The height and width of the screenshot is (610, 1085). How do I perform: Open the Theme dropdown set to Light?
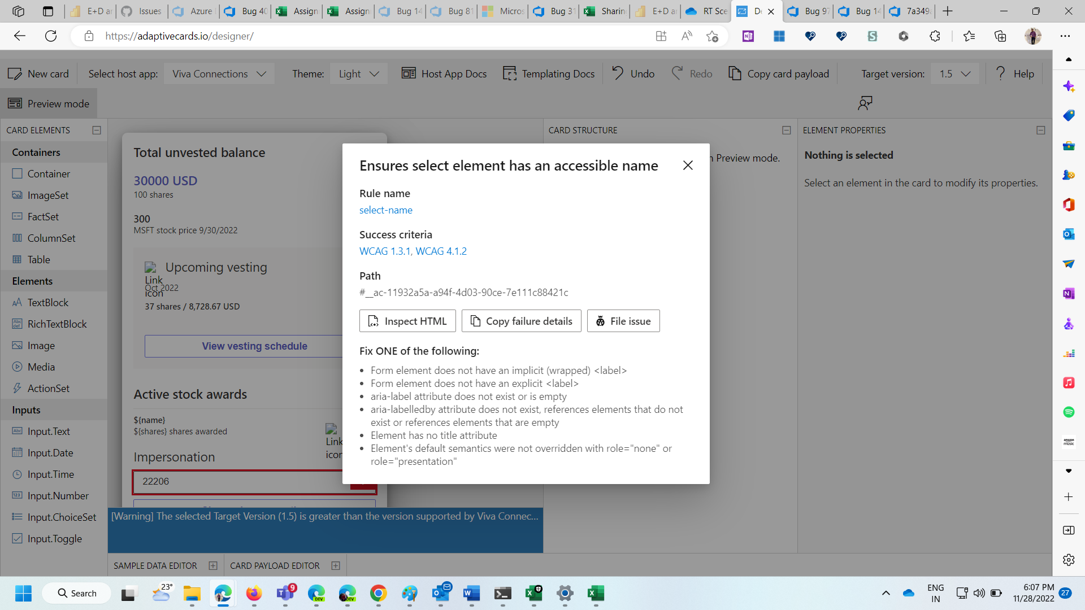(358, 73)
